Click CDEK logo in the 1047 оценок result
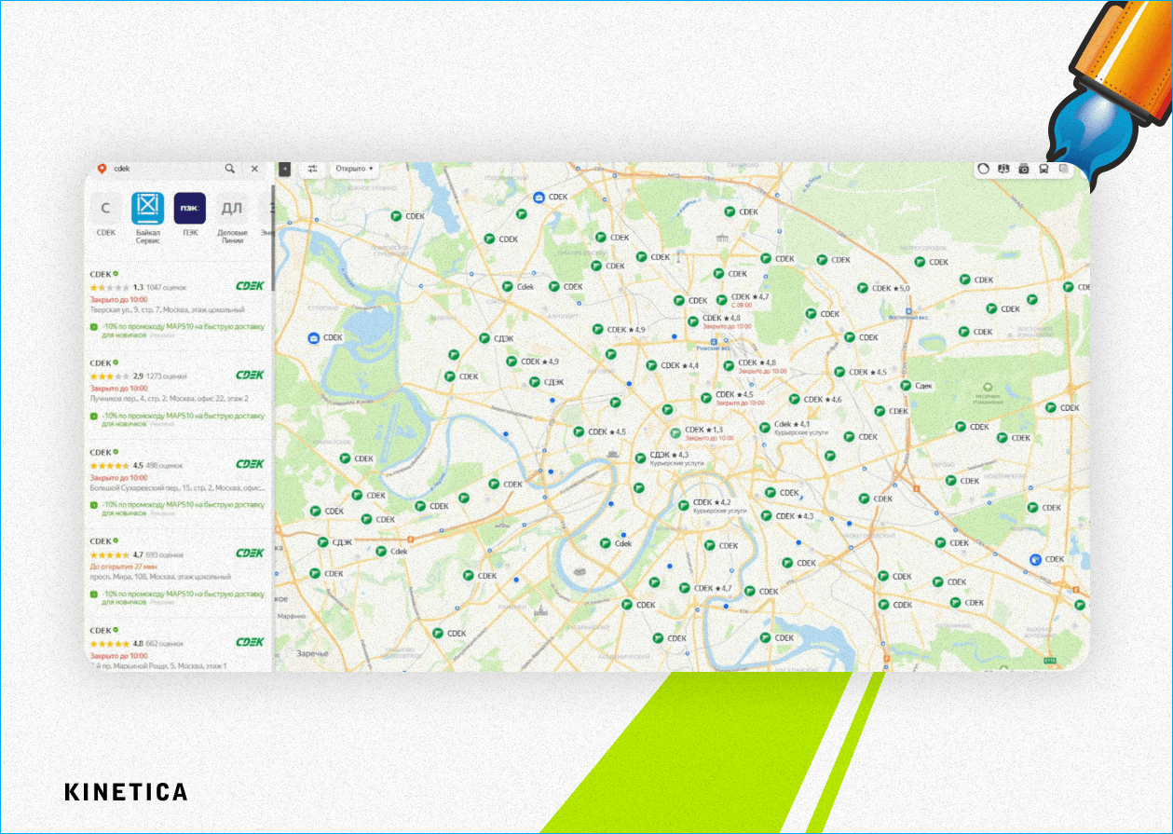1173x834 pixels. pyautogui.click(x=250, y=286)
